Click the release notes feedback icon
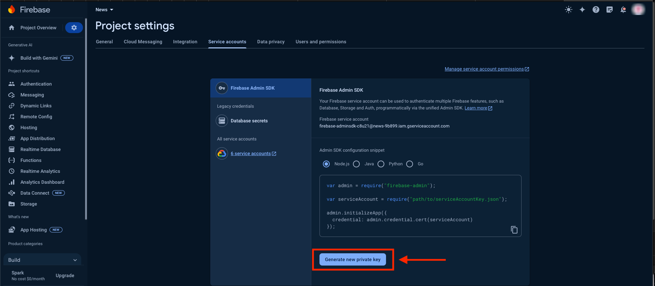Viewport: 655px width, 286px height. [x=609, y=10]
